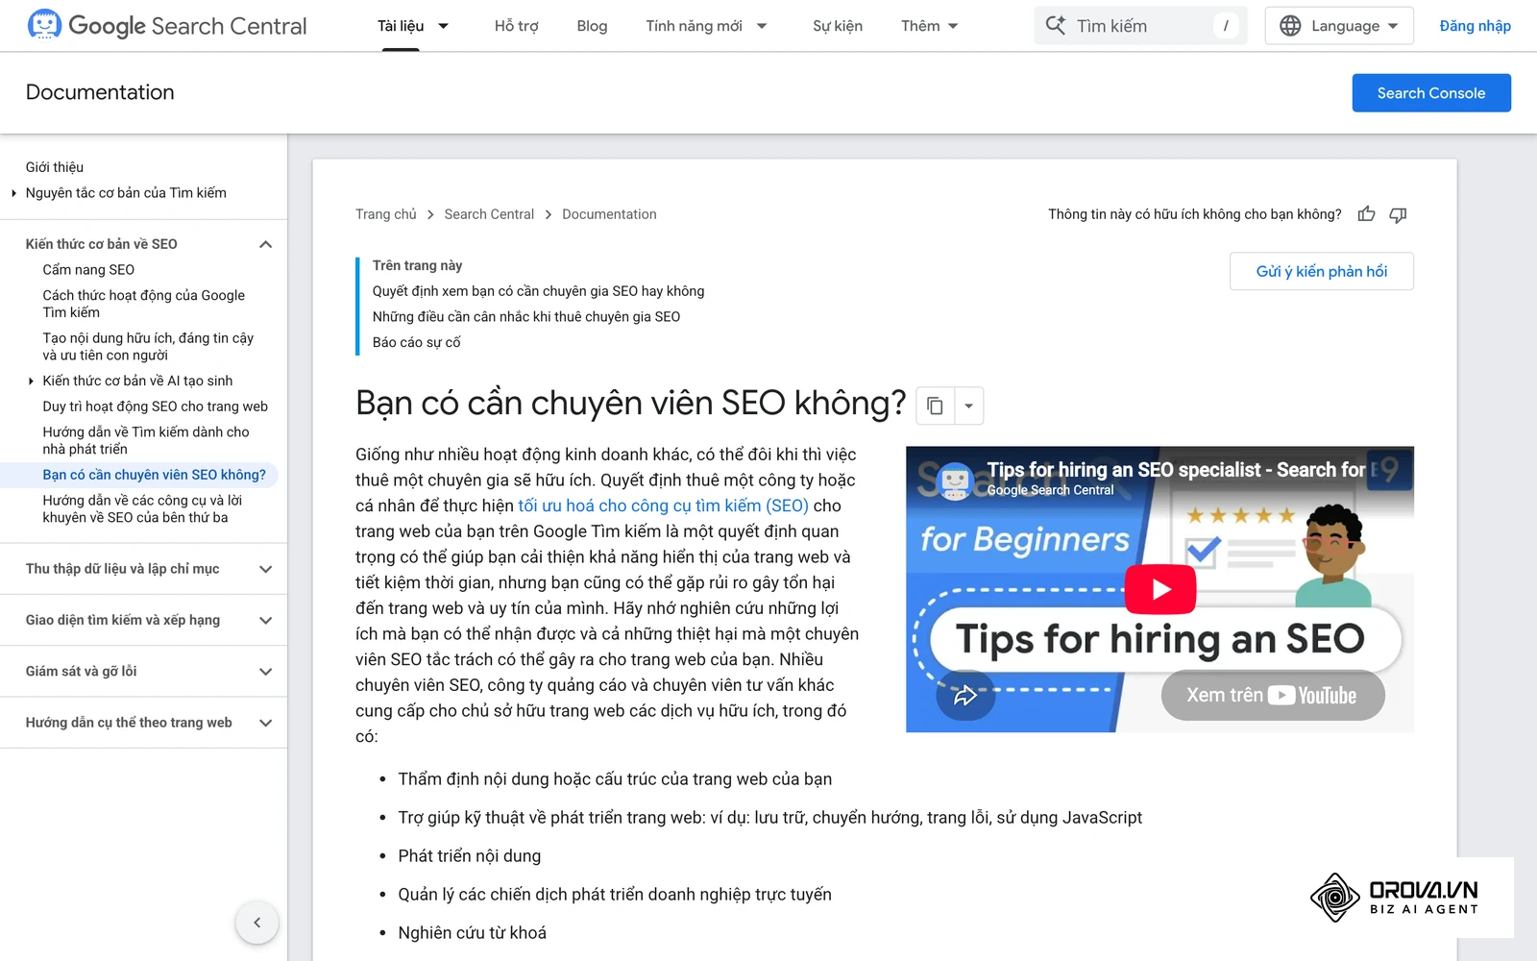Screen dimensions: 1537x961
Task: Copy page with the copy icon beside the title
Action: [x=935, y=406]
